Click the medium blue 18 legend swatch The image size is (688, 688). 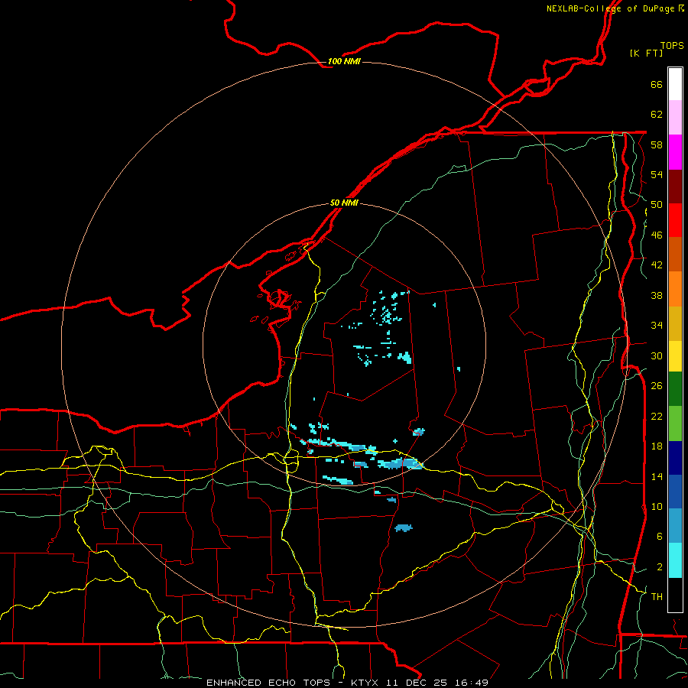coord(675,492)
